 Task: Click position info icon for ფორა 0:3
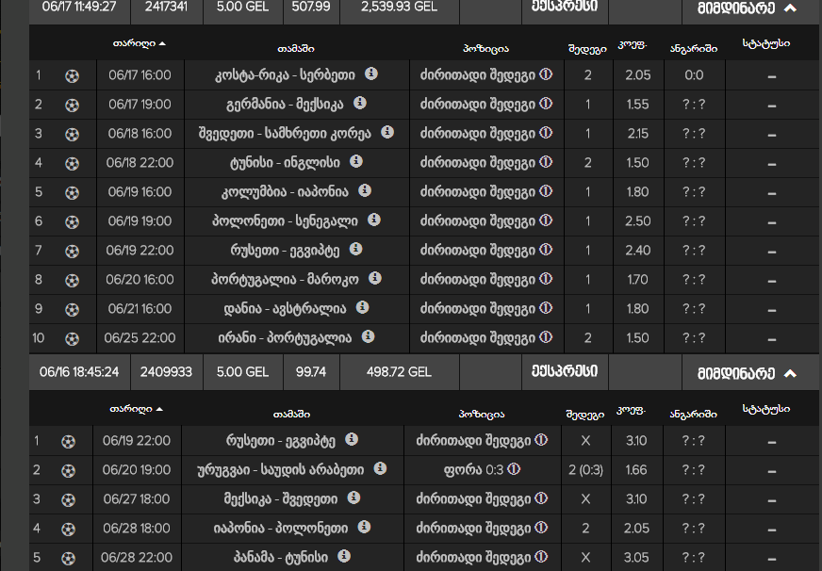[514, 469]
